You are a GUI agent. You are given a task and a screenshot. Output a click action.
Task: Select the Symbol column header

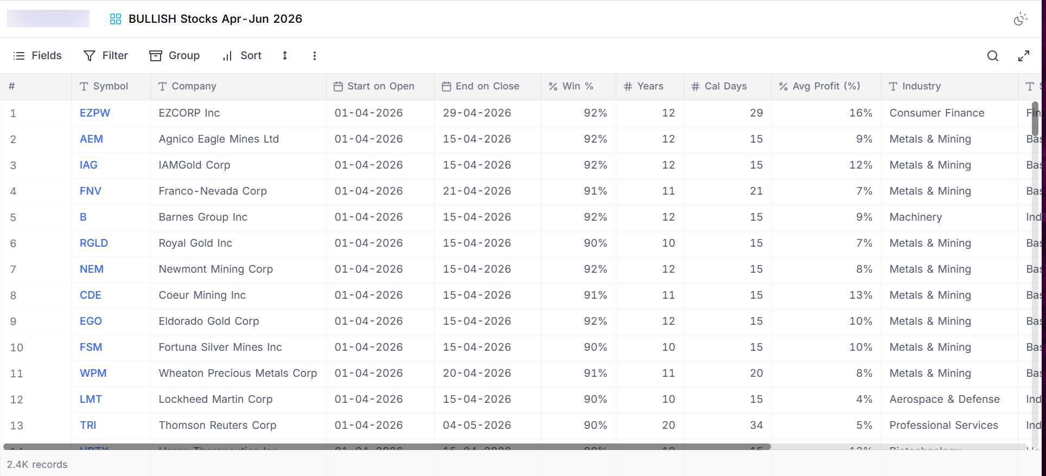[x=111, y=86]
